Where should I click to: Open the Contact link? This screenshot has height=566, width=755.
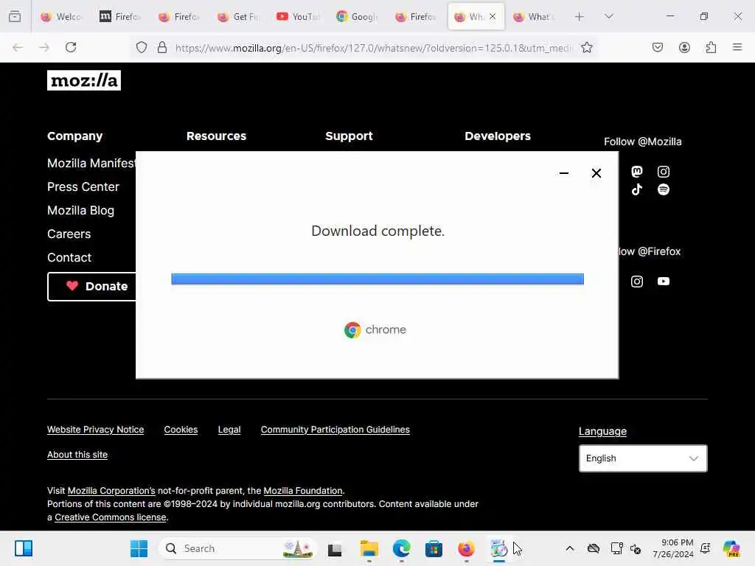point(69,257)
